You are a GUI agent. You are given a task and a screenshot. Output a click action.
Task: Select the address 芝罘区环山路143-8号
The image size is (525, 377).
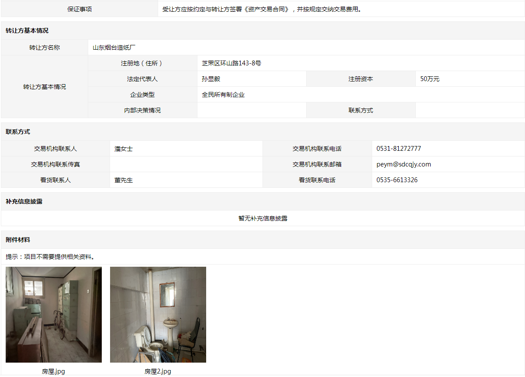(231, 63)
